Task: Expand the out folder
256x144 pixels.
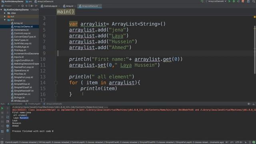Action: [x=5, y=16]
